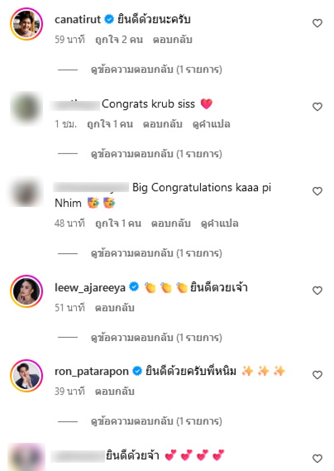Expand replies under canatirut's comment
Viewport: 334px width, 471px height.
click(x=156, y=70)
